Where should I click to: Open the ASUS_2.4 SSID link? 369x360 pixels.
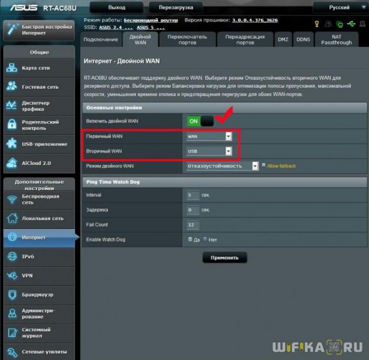[115, 28]
